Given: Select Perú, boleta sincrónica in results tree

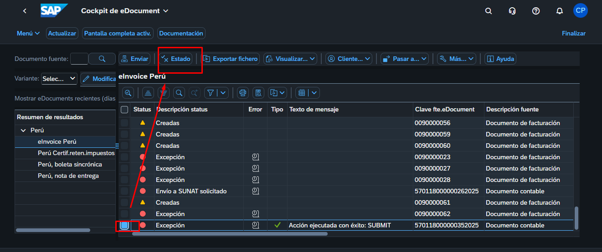Looking at the screenshot, I should click(x=70, y=164).
